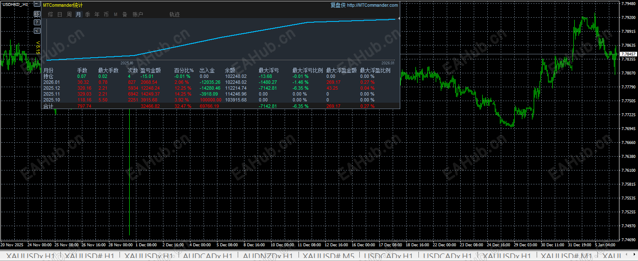The width and height of the screenshot is (638, 261).
Task: Select the 月 monthly tab
Action: coord(79,14)
